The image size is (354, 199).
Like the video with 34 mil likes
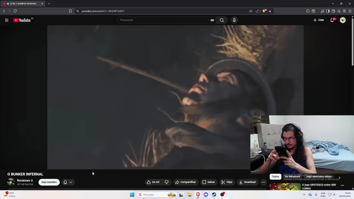pos(153,182)
